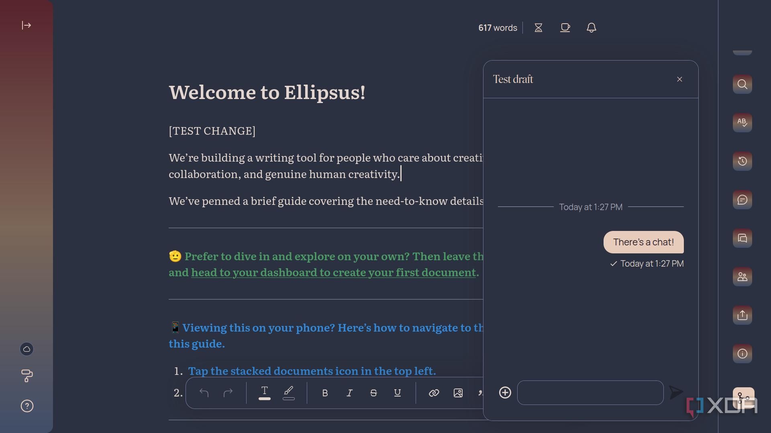Redo the last edit
The height and width of the screenshot is (433, 771).
pos(228,393)
